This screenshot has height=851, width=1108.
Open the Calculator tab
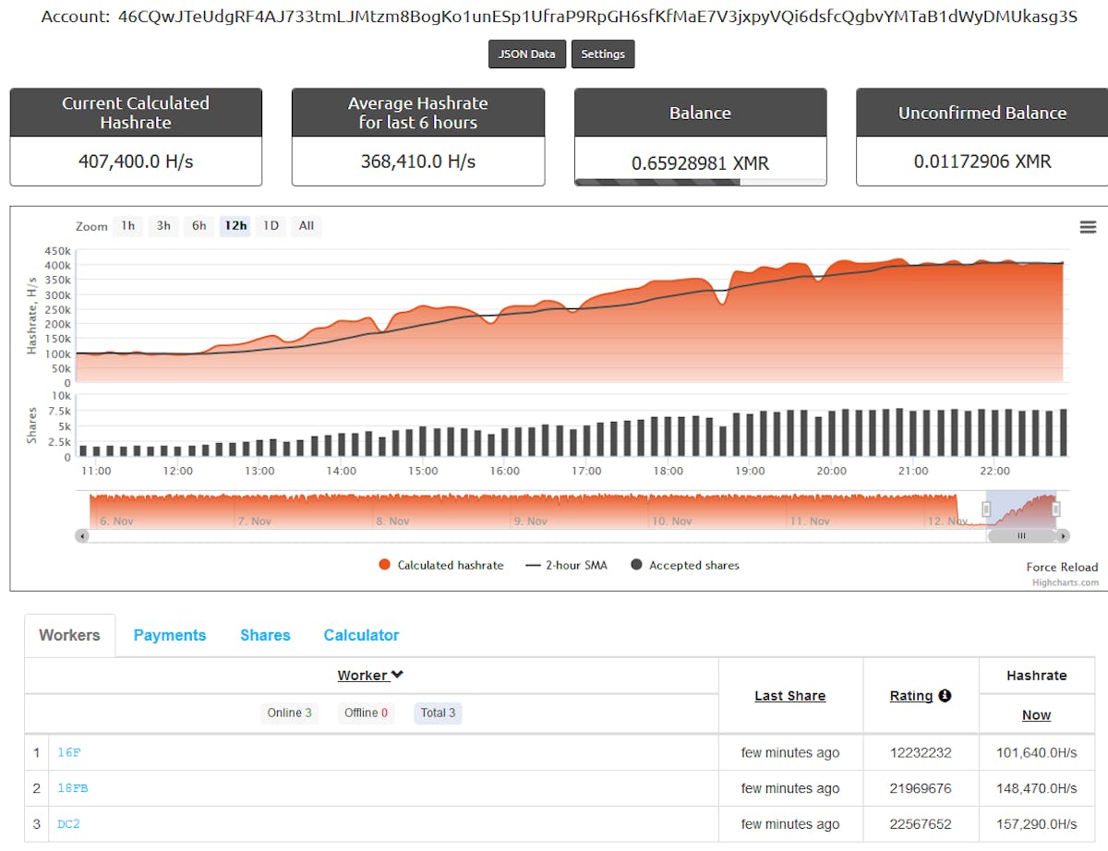(x=361, y=635)
